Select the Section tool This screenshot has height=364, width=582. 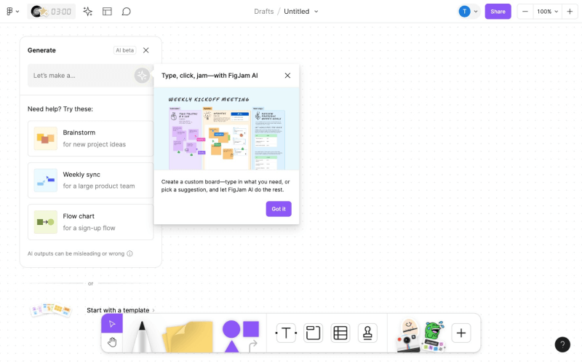coord(313,333)
